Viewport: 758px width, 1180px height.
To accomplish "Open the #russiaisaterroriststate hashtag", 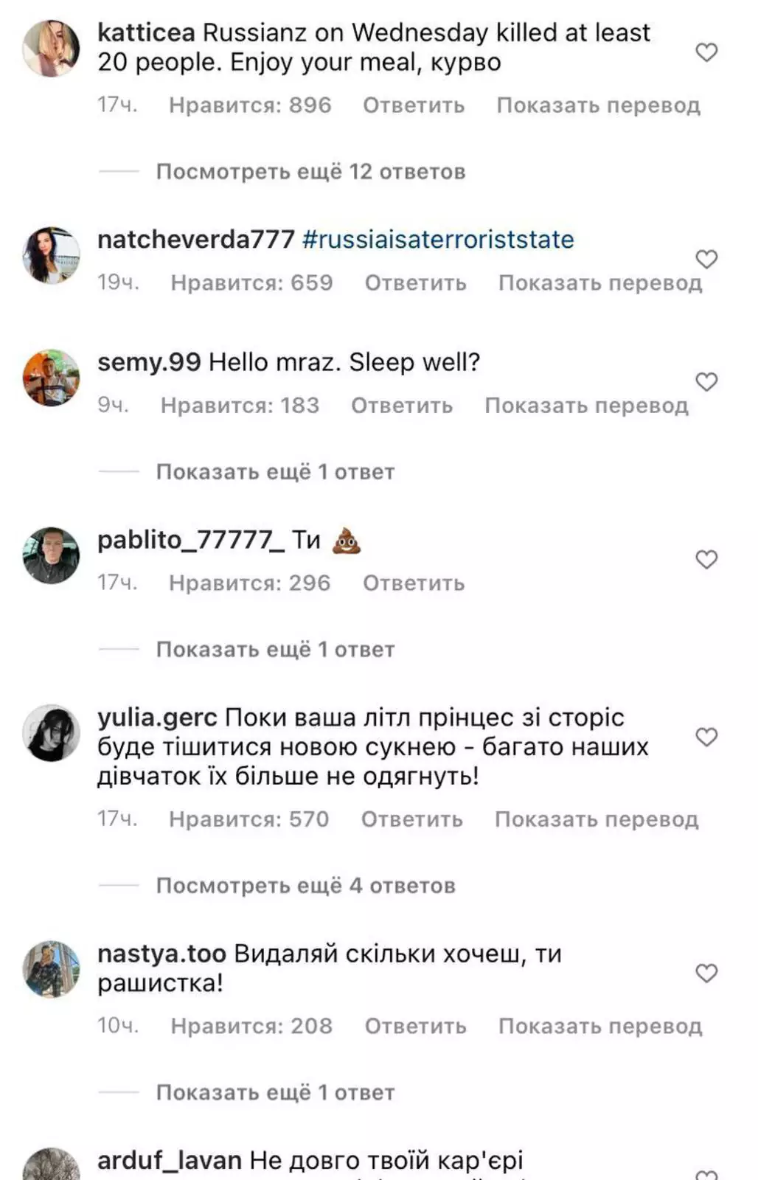I will click(x=438, y=240).
